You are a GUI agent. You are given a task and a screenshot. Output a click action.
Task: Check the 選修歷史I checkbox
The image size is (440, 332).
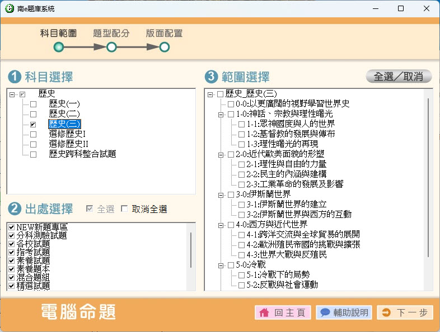click(34, 135)
